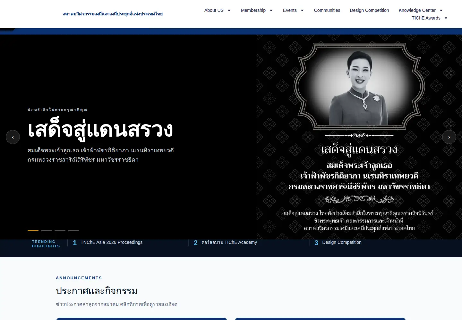
Task: Open the TIChE Academy course highlight
Action: click(229, 242)
